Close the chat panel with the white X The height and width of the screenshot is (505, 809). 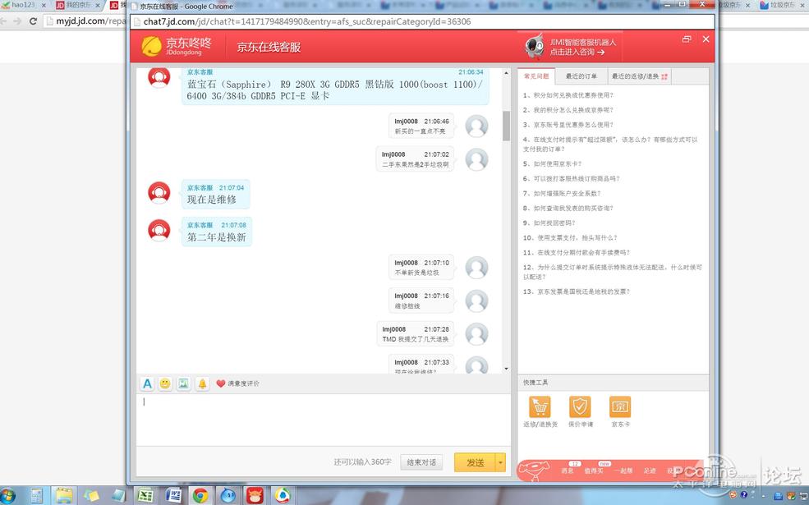tap(706, 39)
